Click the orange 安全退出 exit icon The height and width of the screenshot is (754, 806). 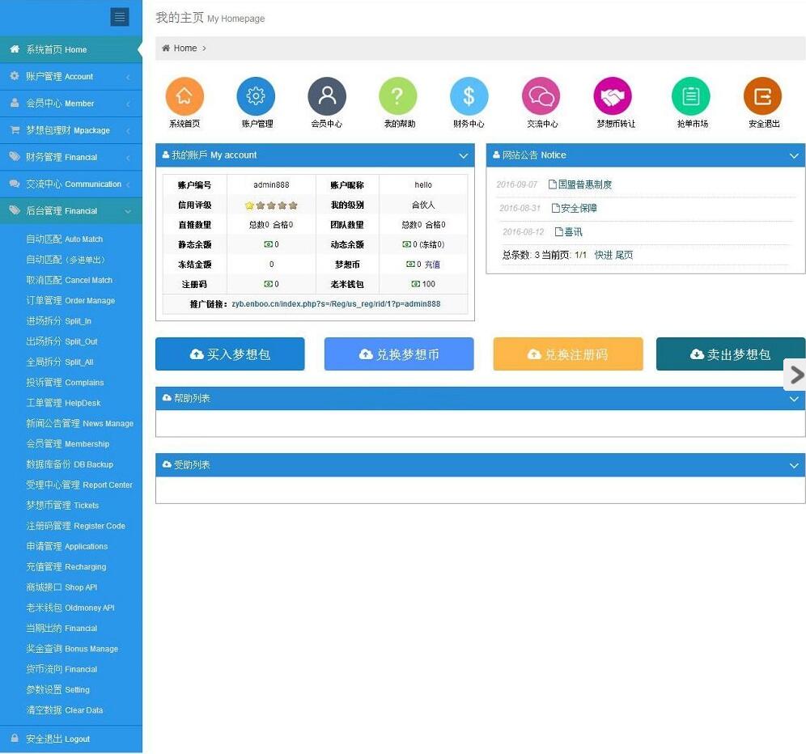762,97
